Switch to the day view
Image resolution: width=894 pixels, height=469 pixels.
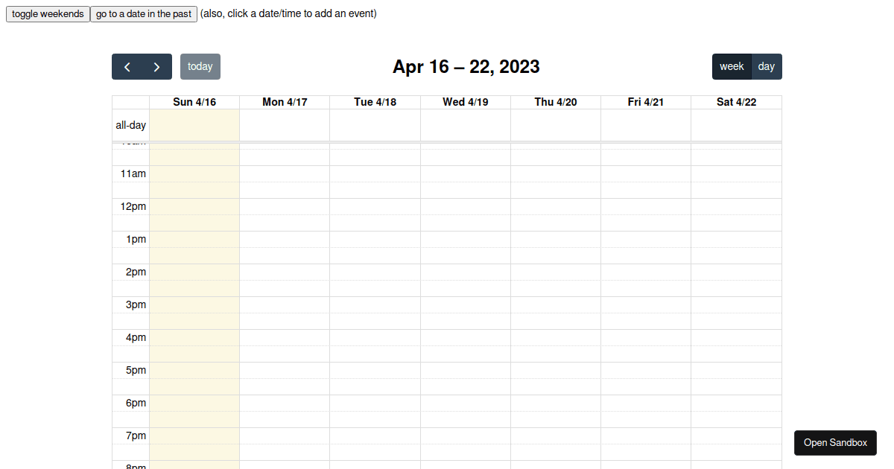[767, 66]
